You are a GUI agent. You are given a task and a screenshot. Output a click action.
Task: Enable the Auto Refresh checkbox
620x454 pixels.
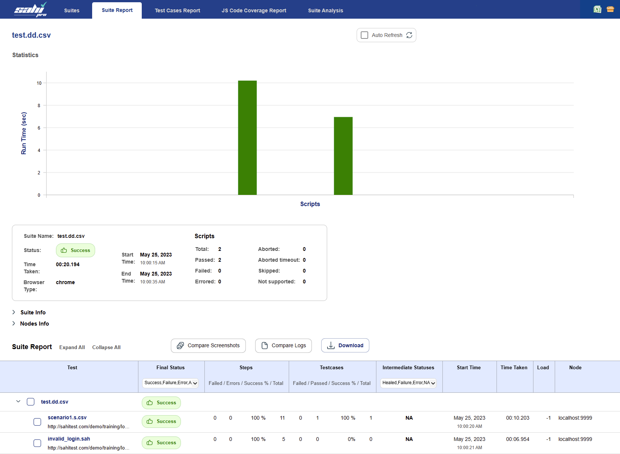(x=364, y=35)
